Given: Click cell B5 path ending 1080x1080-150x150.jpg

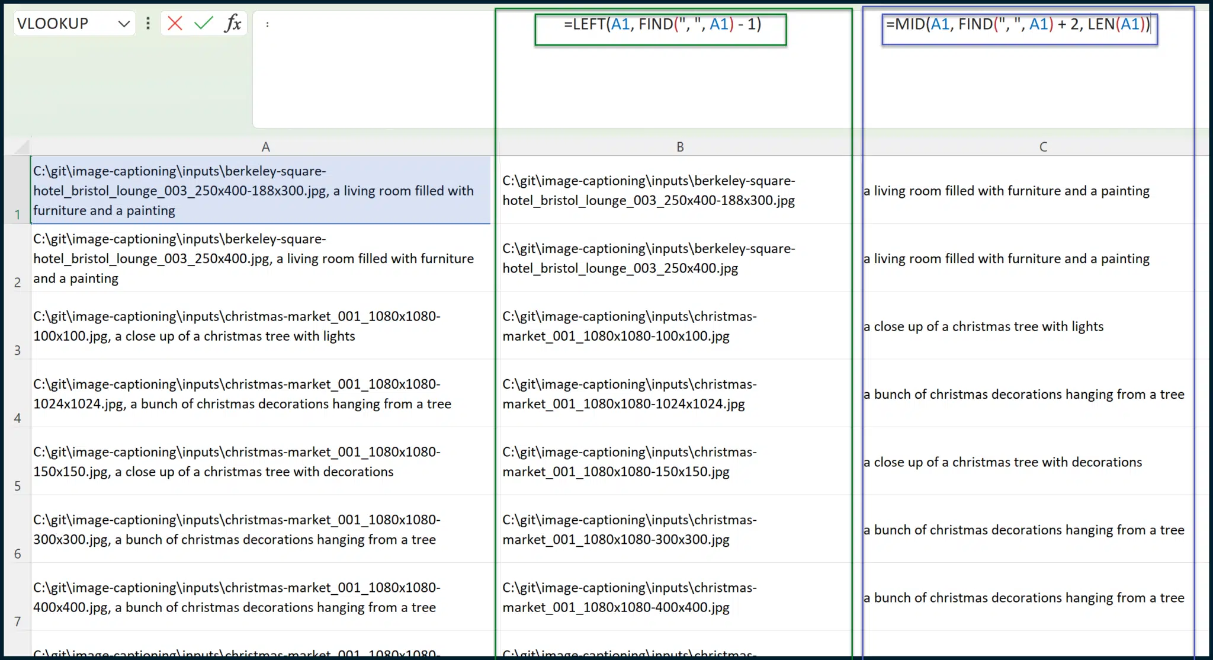Looking at the screenshot, I should pos(680,461).
